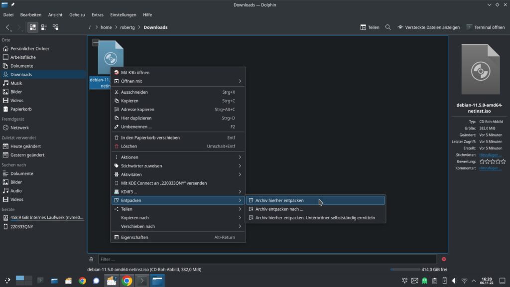Open the mail envelope tray icon

(414, 281)
